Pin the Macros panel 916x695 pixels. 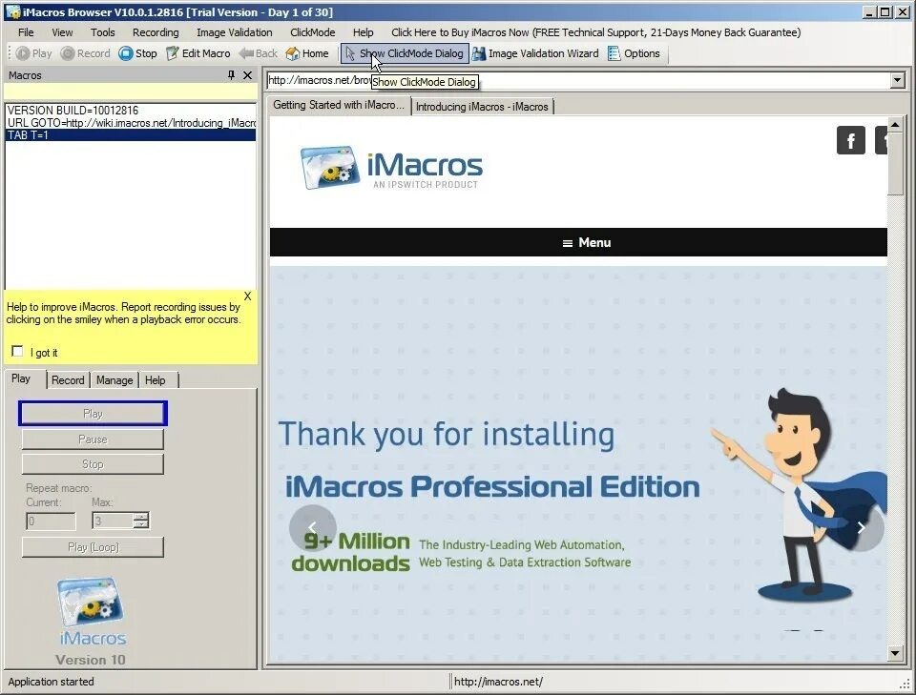231,75
